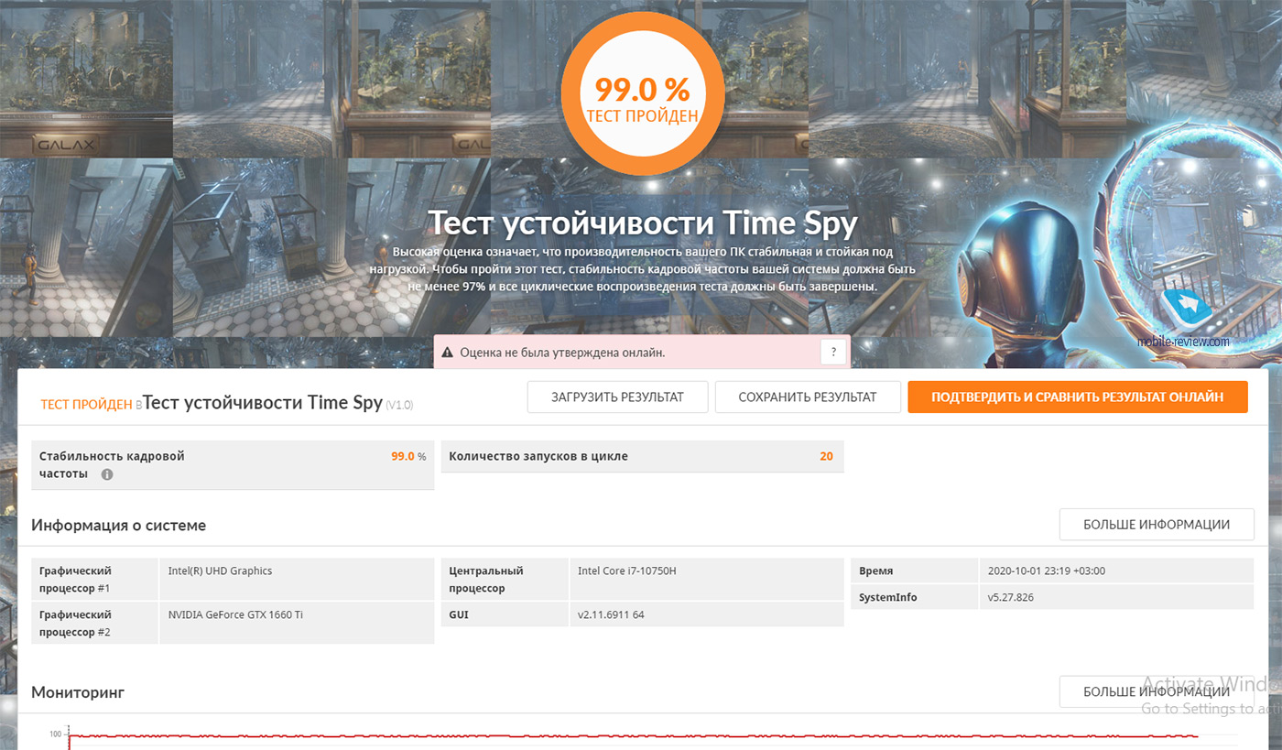Click the Мониторинг heading
Image resolution: width=1282 pixels, height=750 pixels.
pos(78,692)
